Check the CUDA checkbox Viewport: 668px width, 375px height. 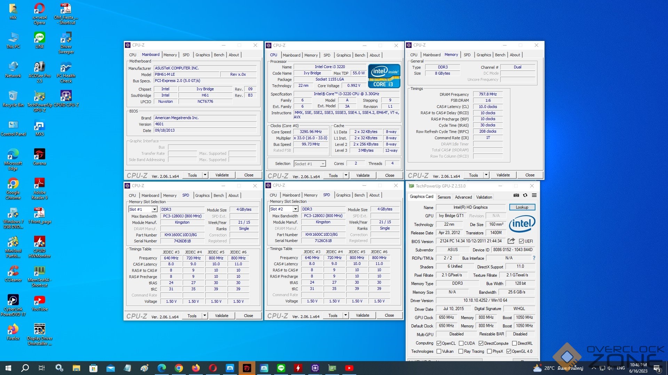(x=461, y=343)
